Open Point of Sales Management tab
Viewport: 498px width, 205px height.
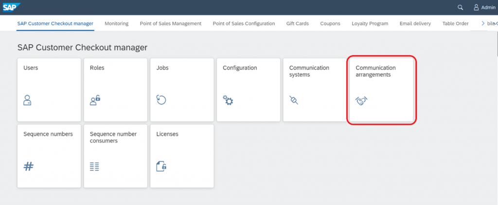pyautogui.click(x=171, y=23)
